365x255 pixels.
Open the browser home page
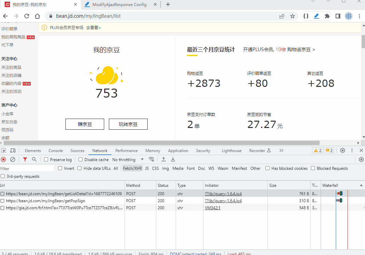pos(37,16)
